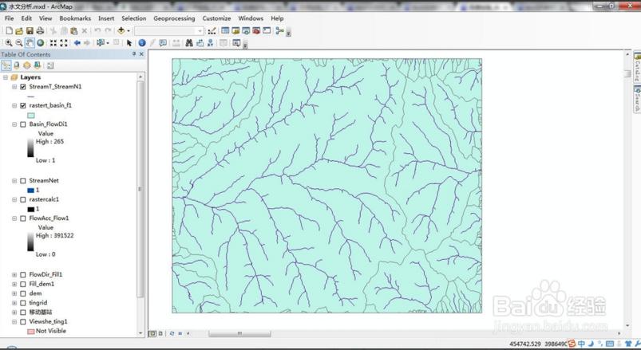
Task: Open the Bookmarks menu
Action: pyautogui.click(x=75, y=18)
